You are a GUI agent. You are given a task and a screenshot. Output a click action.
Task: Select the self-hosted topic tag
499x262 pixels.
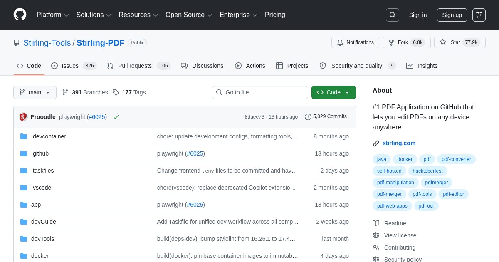(389, 171)
